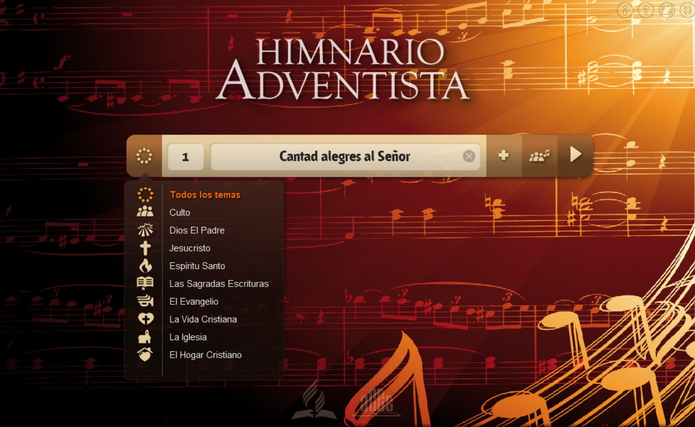Click the La Vida Cristiana heart icon
The height and width of the screenshot is (427, 695).
[x=145, y=319]
